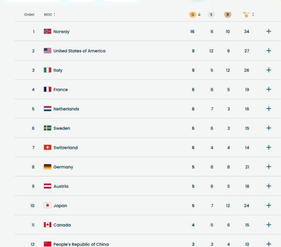Click the Canada flag icon

pyautogui.click(x=48, y=225)
